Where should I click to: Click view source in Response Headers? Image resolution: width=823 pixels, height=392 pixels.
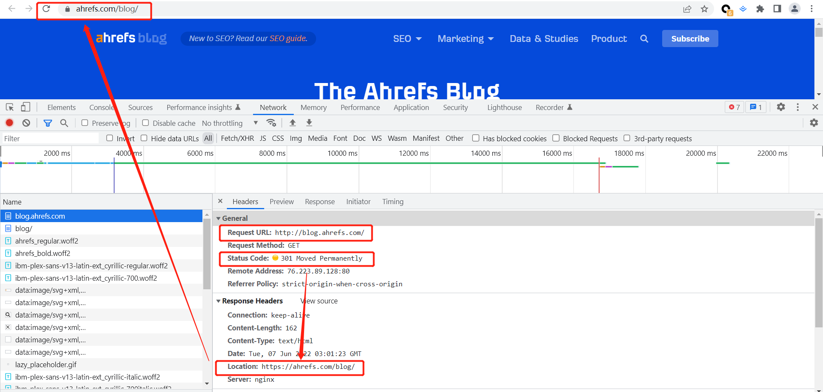[x=319, y=301]
